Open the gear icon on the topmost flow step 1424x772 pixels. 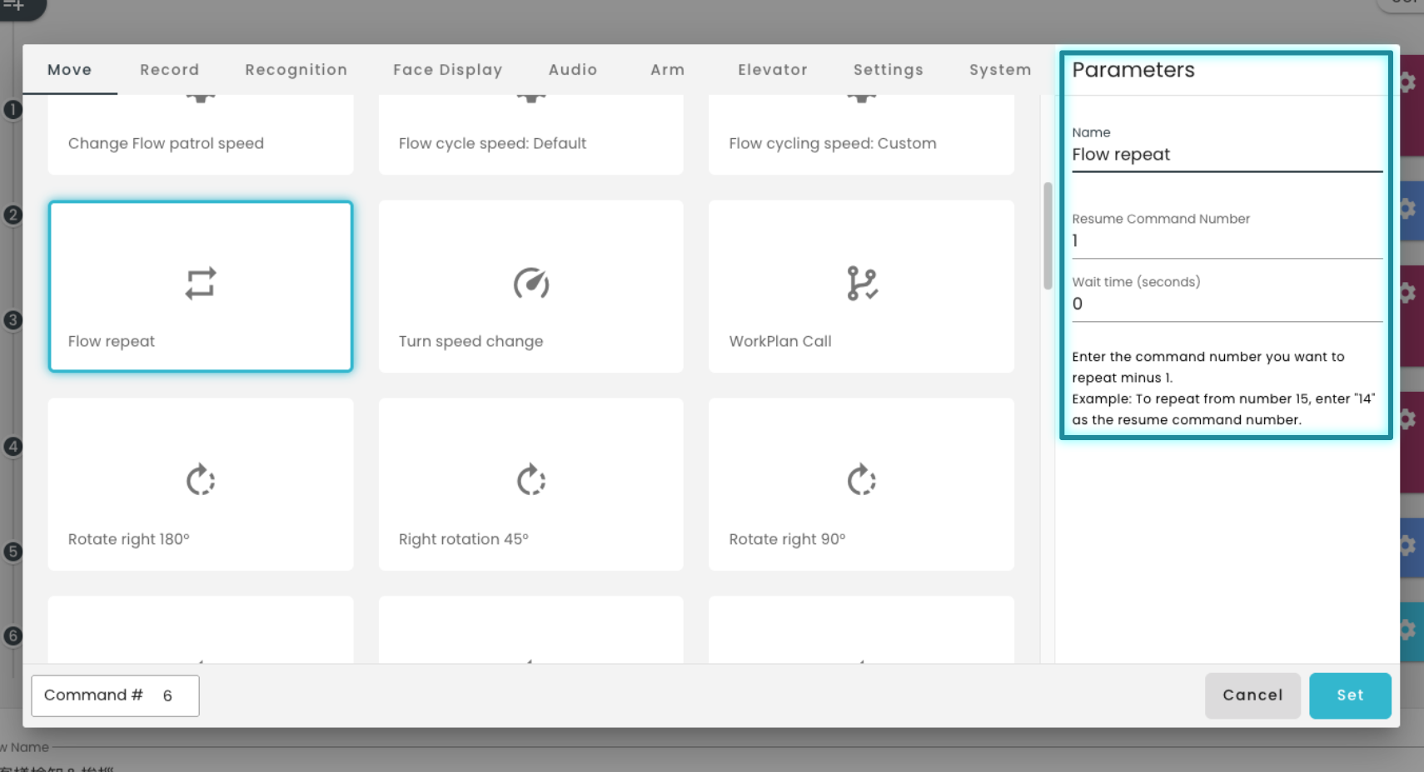click(1407, 82)
